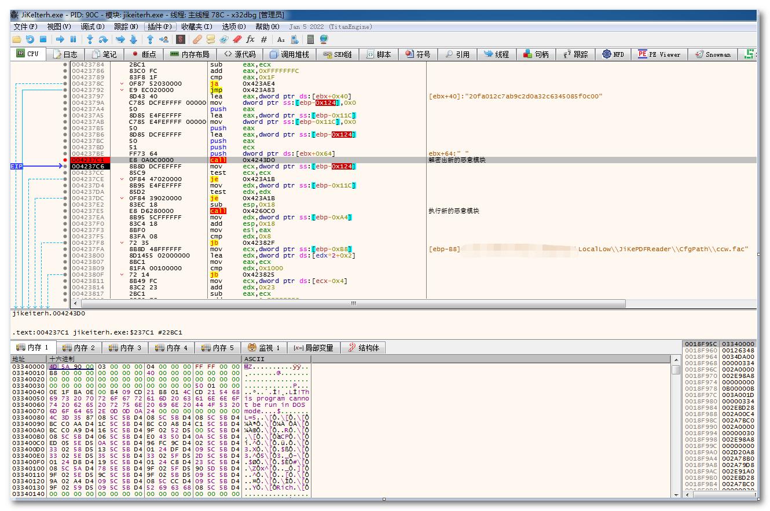This screenshot has height=511, width=770.
Task: Click the stop debugging square icon
Action: [43, 39]
